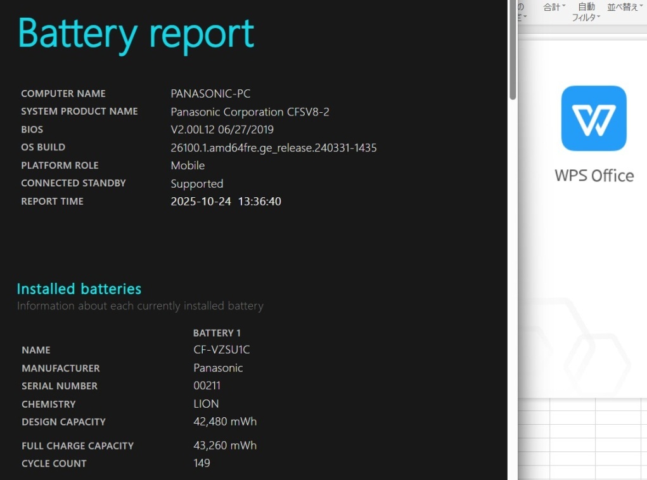Viewport: 647px width, 480px height.
Task: Select connected standby value 'Supported'
Action: (x=197, y=184)
